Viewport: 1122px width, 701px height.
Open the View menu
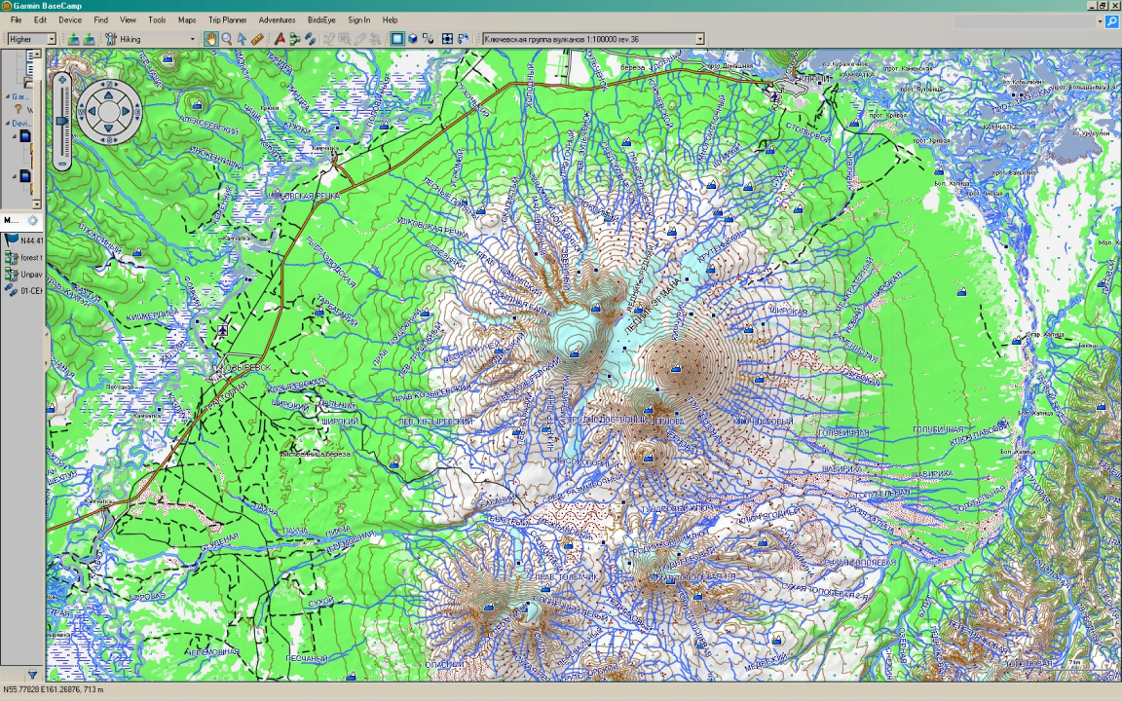(x=128, y=20)
